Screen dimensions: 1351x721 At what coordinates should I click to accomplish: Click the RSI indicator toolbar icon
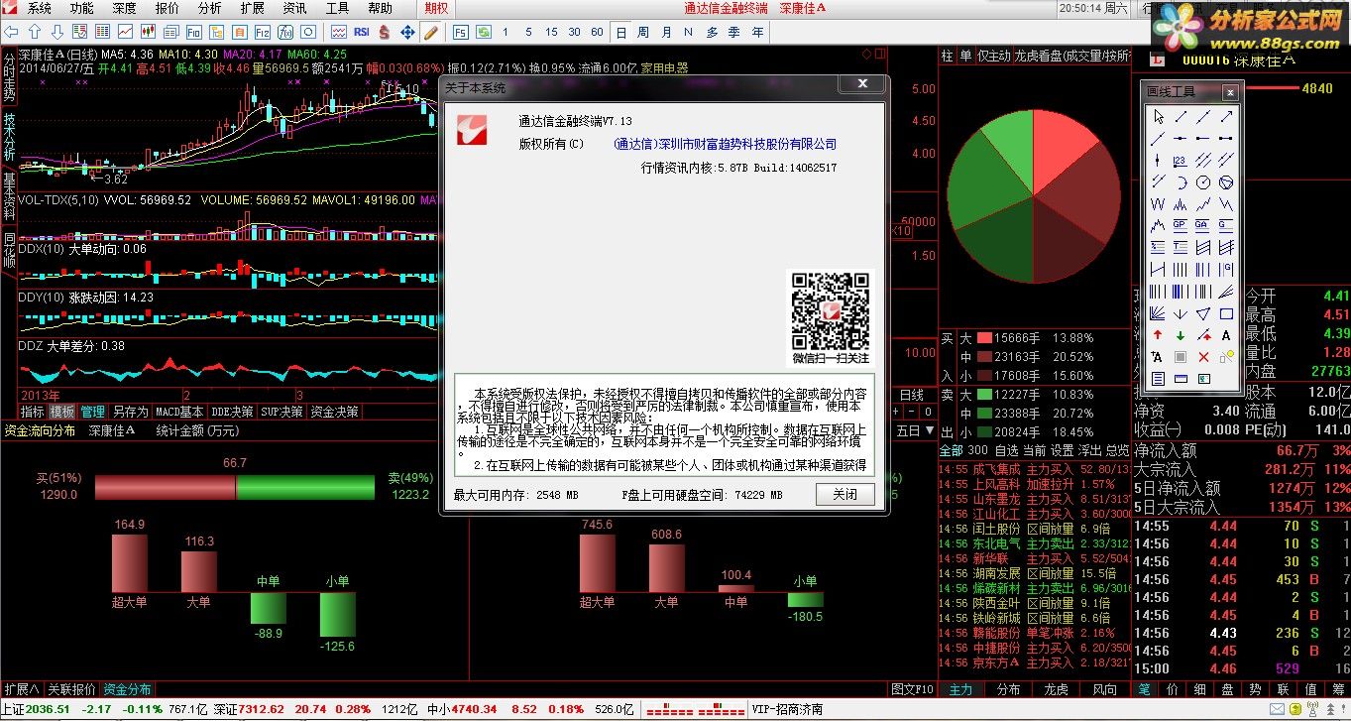coord(361,32)
